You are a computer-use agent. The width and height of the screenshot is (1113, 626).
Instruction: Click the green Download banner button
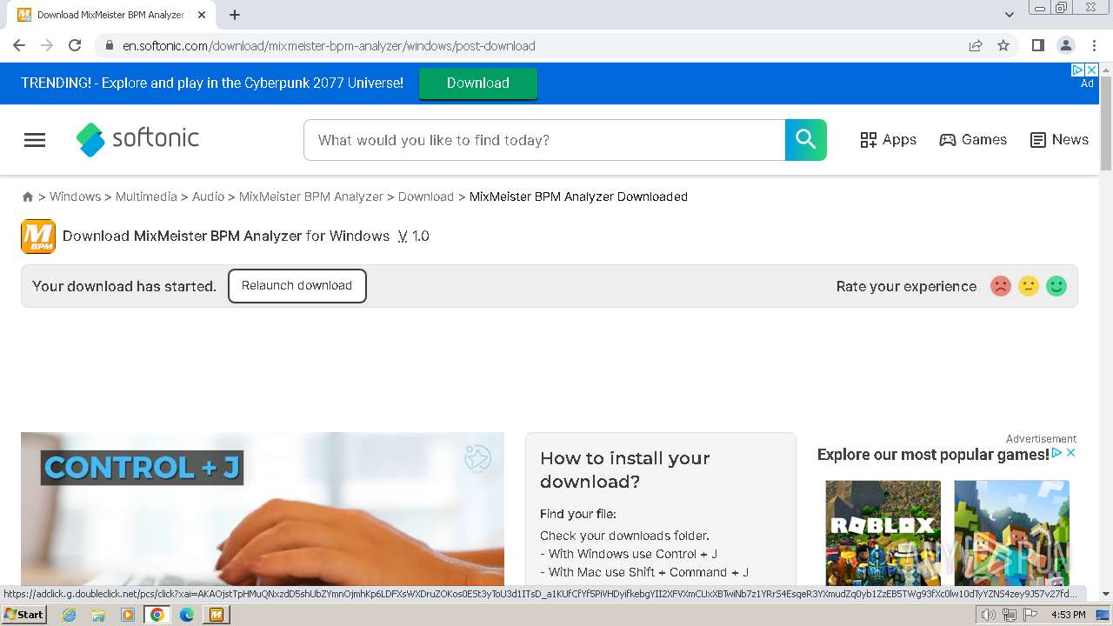pyautogui.click(x=478, y=83)
